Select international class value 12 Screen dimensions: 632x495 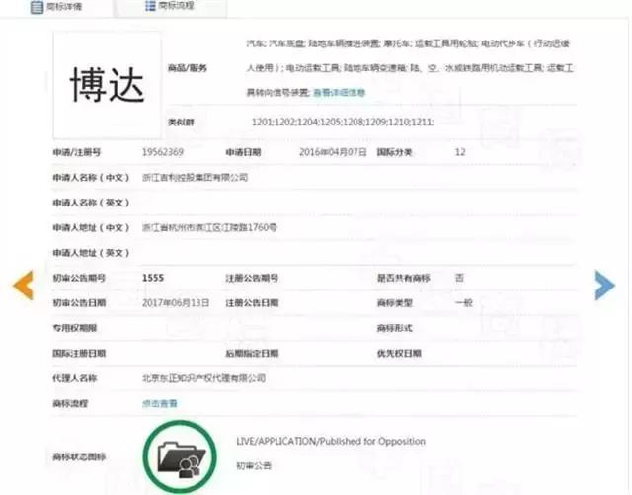[460, 152]
